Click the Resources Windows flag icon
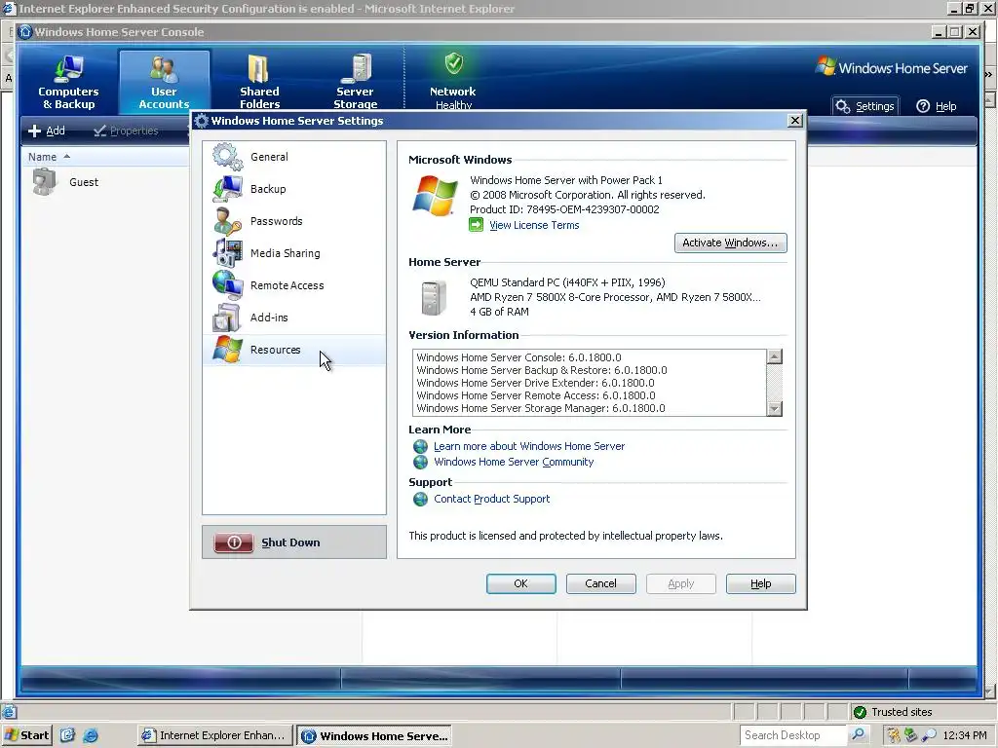 tap(227, 350)
